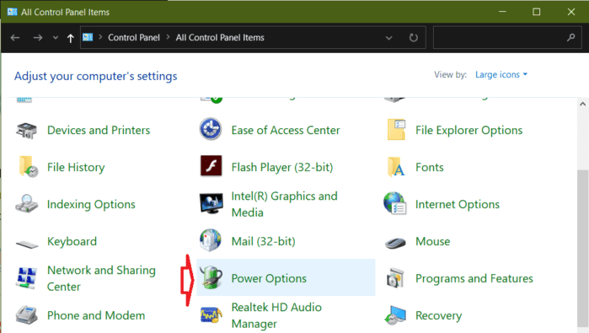Click in the Control Panel search box
Image resolution: width=589 pixels, height=333 pixels.
coord(505,38)
